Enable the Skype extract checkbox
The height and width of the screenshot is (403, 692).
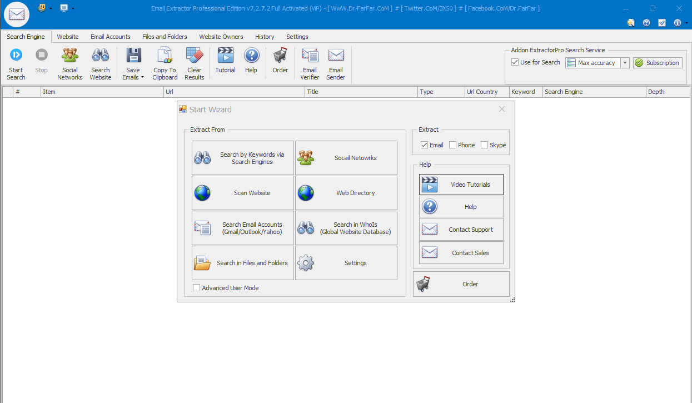[485, 145]
